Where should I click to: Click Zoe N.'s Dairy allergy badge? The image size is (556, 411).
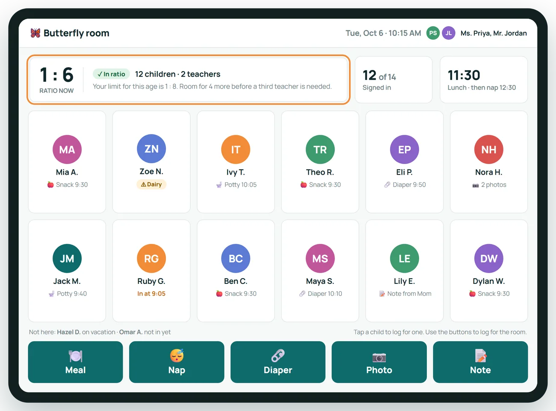pos(151,185)
